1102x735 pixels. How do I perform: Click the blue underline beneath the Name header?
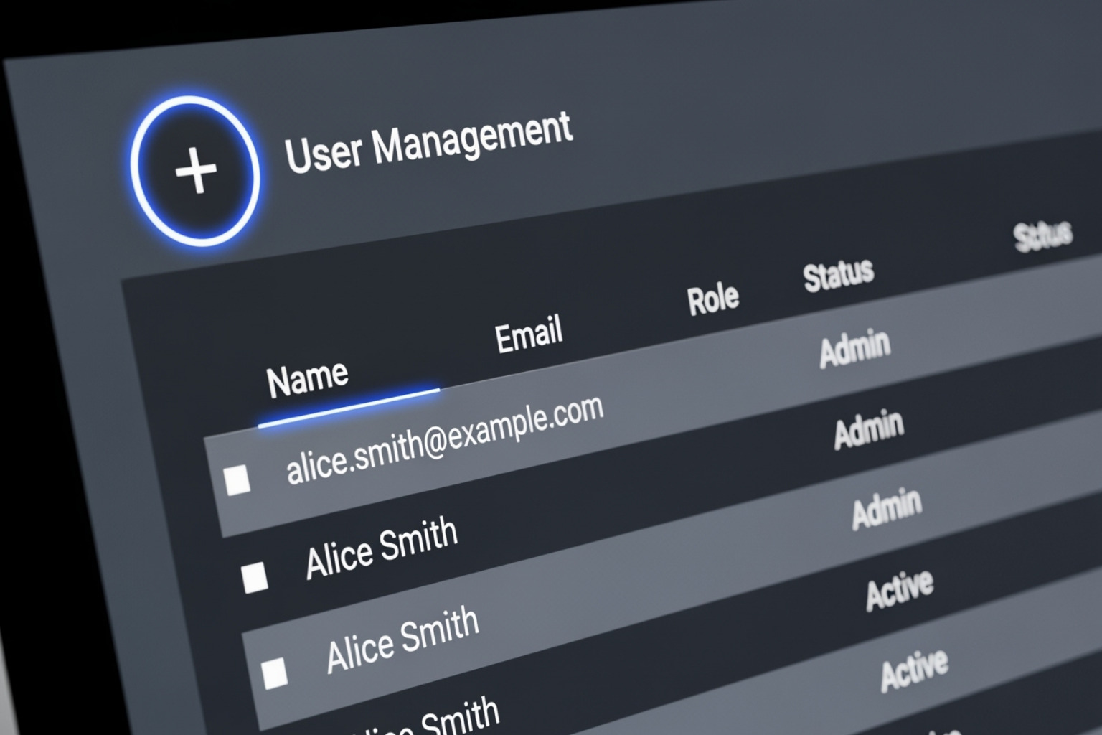coord(349,407)
